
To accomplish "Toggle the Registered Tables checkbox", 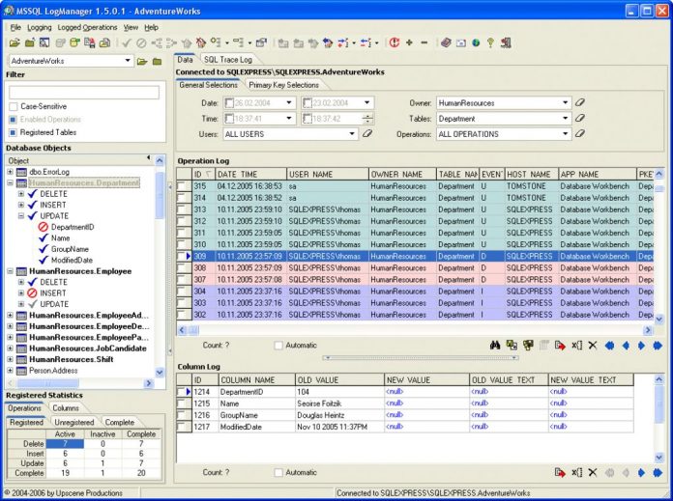I will coord(14,132).
